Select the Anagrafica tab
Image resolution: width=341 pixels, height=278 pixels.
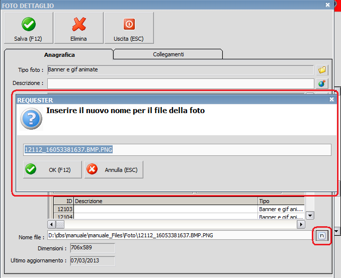59,55
